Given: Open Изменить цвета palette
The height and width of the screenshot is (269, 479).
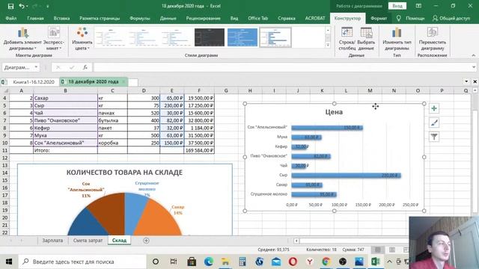Looking at the screenshot, I should [82, 39].
